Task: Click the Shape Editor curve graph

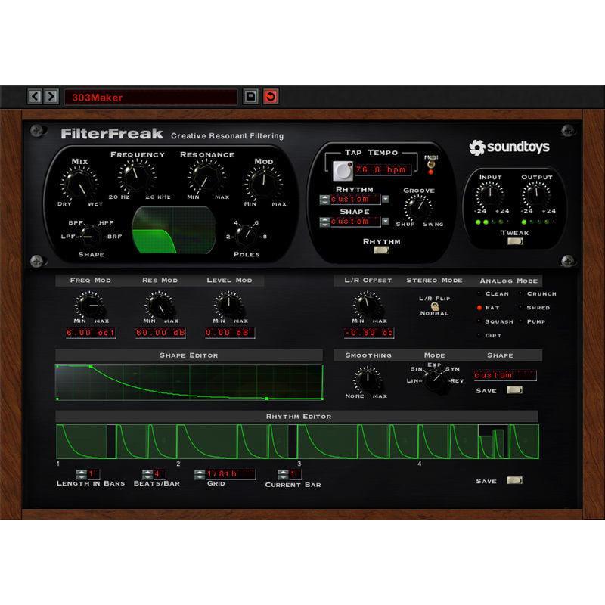Action: click(x=190, y=382)
